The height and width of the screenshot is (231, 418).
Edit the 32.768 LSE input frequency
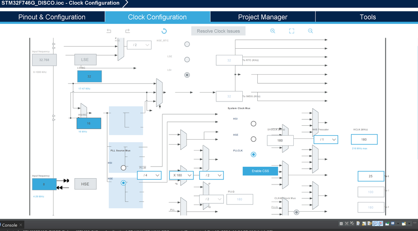[x=44, y=60]
